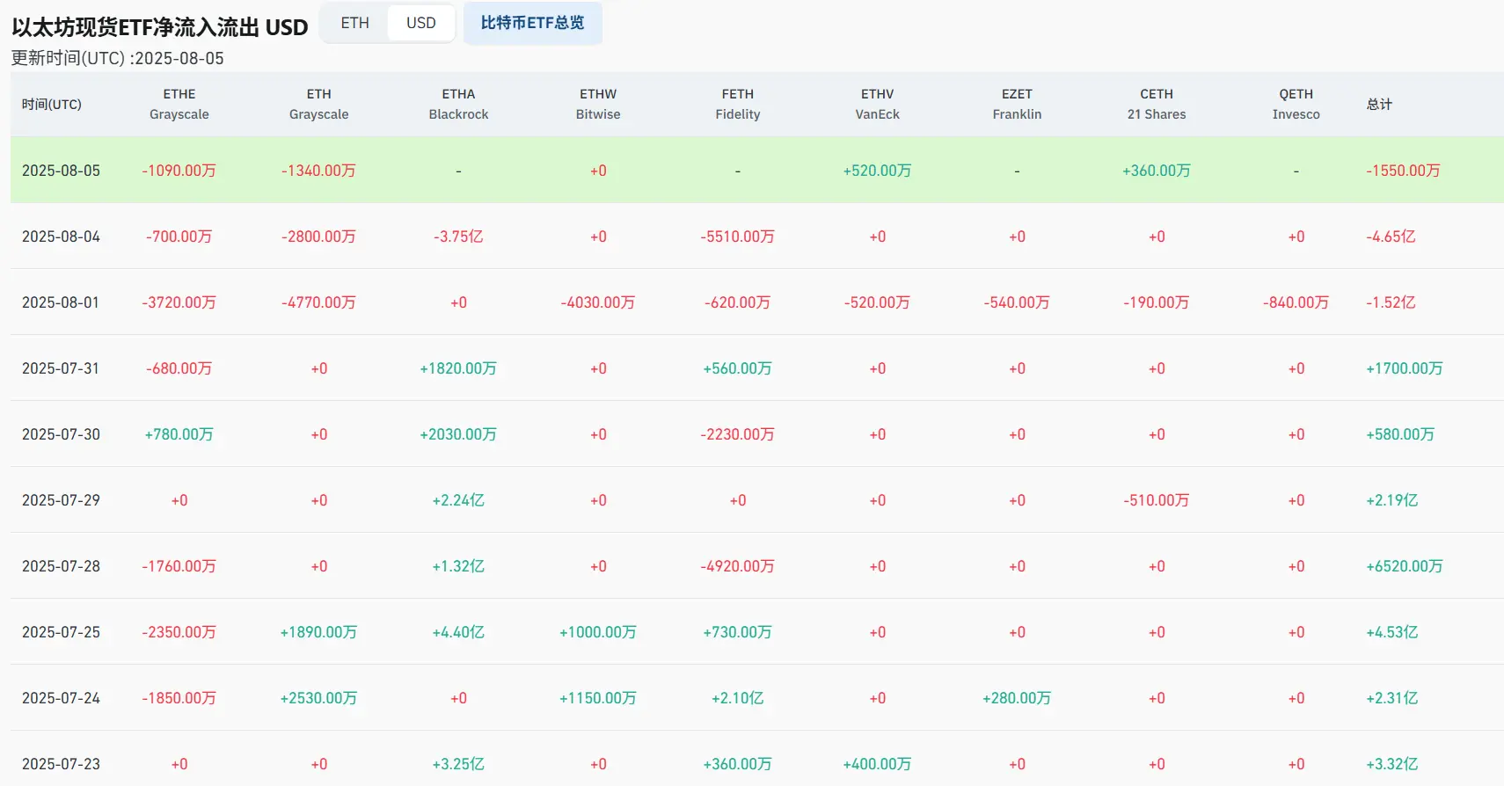Click the +2.24亿 Blackrock value
Viewport: 1504px width, 786px height.
pyautogui.click(x=458, y=500)
